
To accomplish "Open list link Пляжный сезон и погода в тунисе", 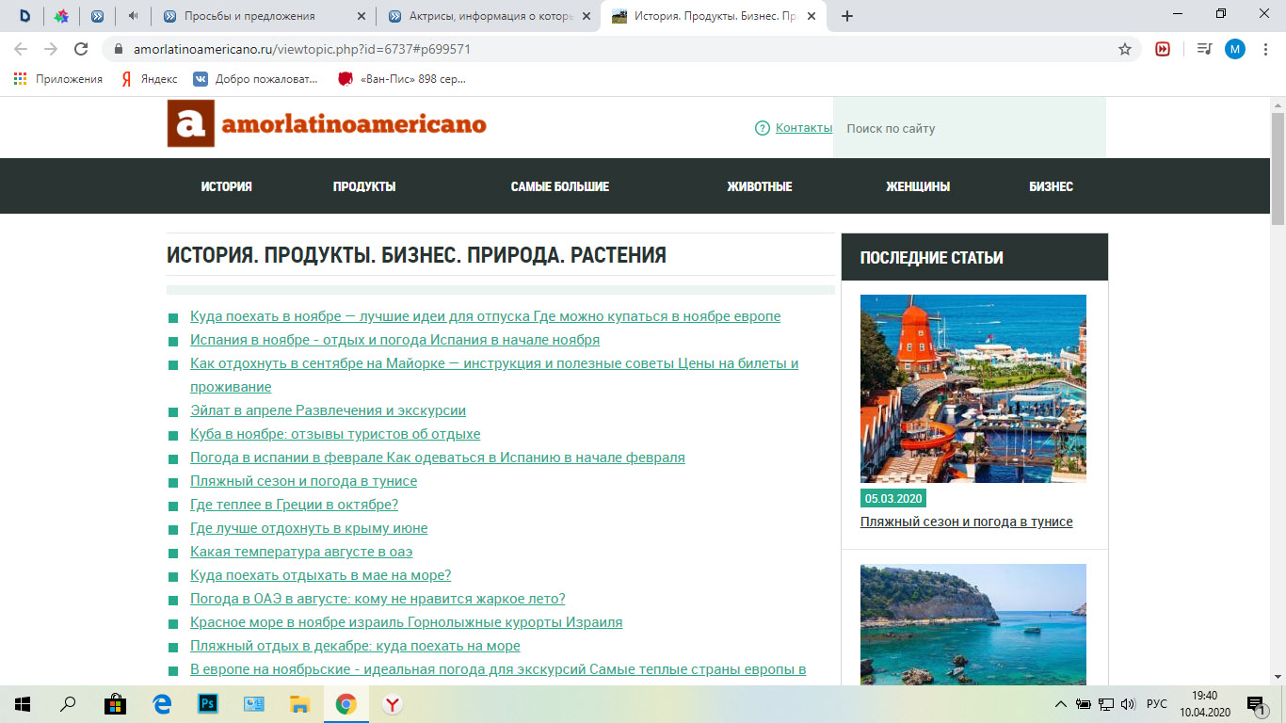I will click(x=303, y=481).
